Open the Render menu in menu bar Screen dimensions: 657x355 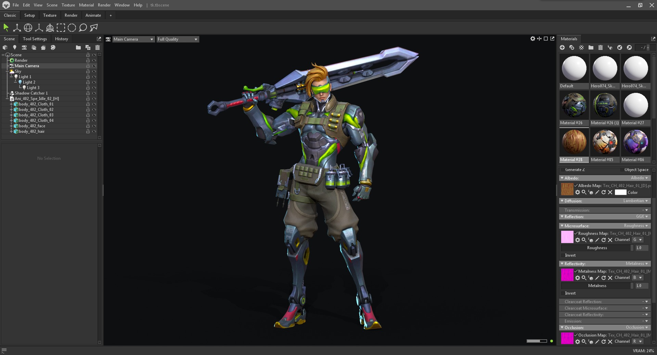(x=104, y=5)
